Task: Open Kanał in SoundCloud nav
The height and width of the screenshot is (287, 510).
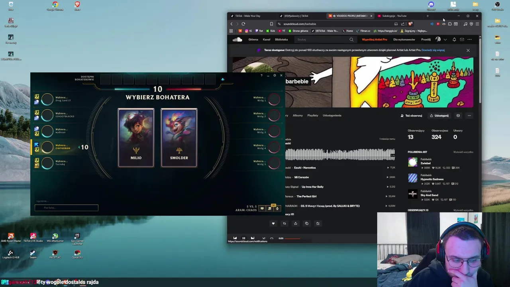Action: [267, 39]
